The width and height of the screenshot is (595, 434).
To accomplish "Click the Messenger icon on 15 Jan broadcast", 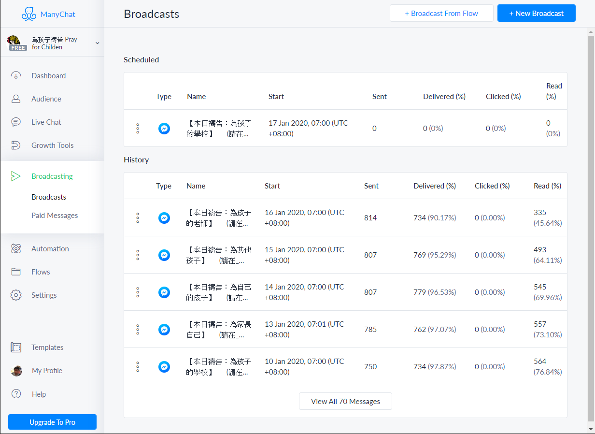I will [164, 255].
